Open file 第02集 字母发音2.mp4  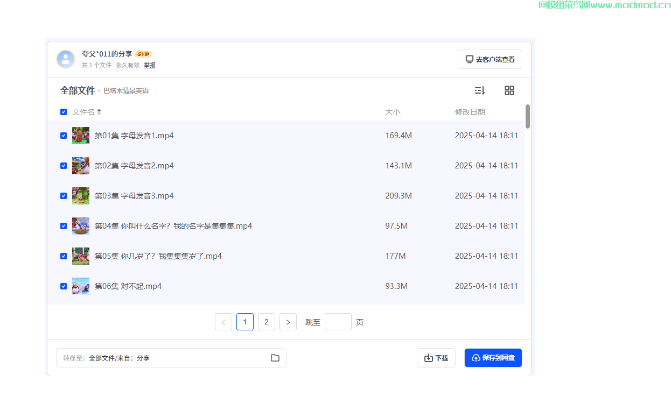(x=134, y=166)
